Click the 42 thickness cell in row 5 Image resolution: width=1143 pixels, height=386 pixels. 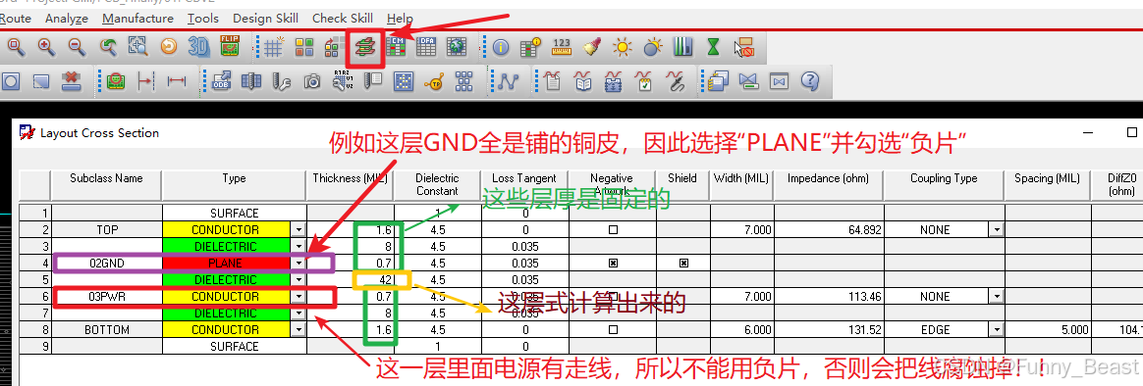351,280
